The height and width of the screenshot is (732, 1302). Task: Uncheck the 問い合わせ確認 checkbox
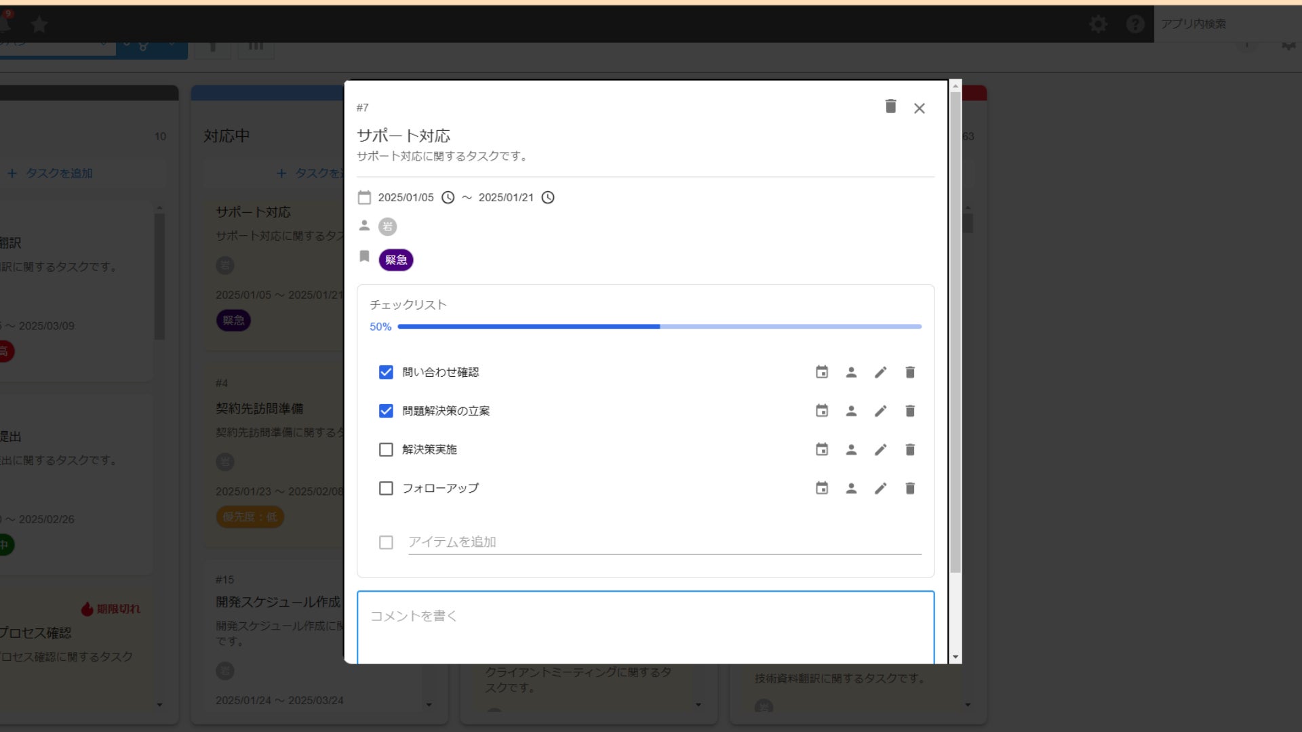pos(386,372)
